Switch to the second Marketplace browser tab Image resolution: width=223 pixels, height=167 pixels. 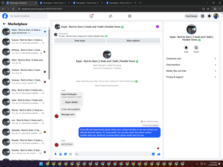click(x=55, y=3)
